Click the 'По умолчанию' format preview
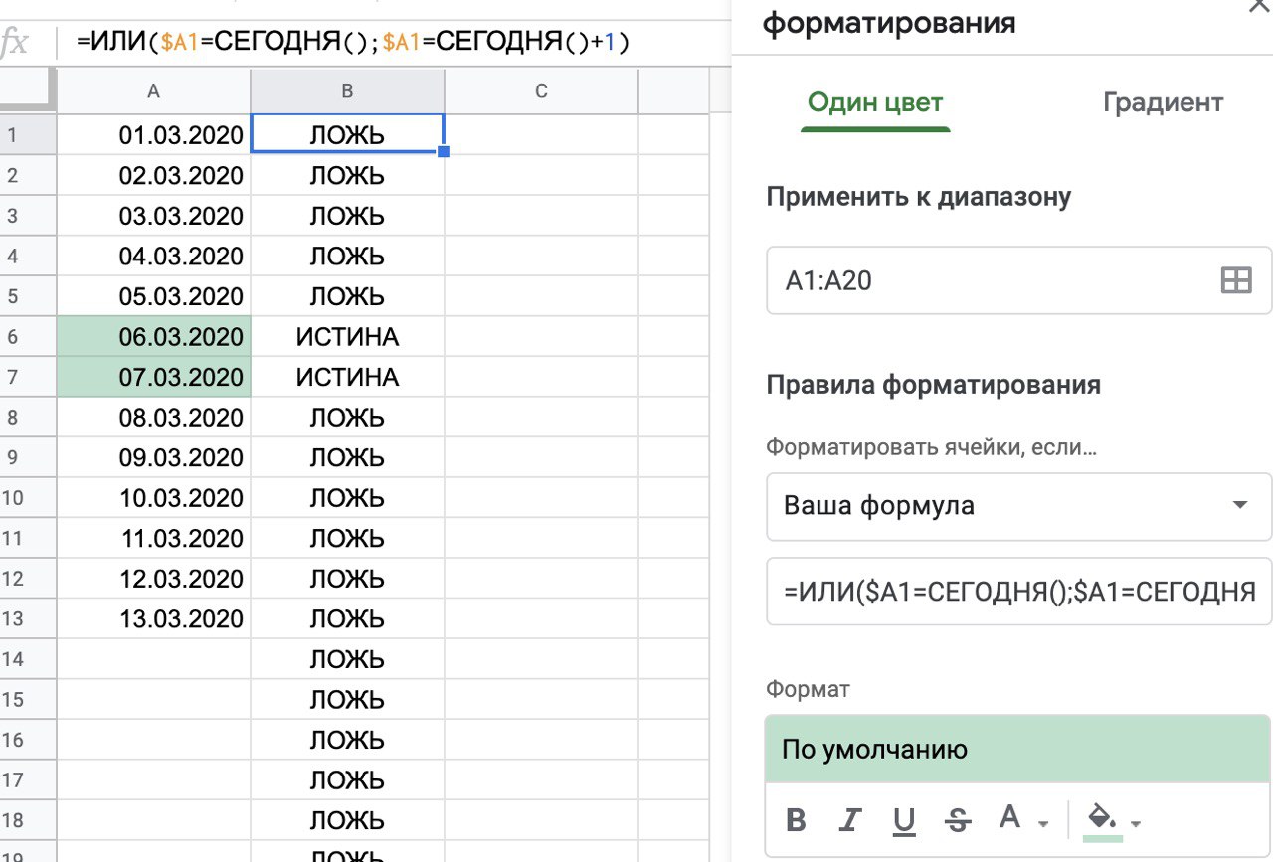Screen dimensions: 1273x862 tap(1018, 748)
